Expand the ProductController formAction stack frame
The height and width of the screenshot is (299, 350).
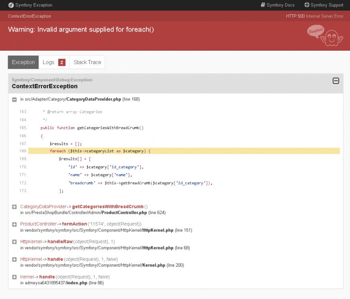(x=14, y=224)
